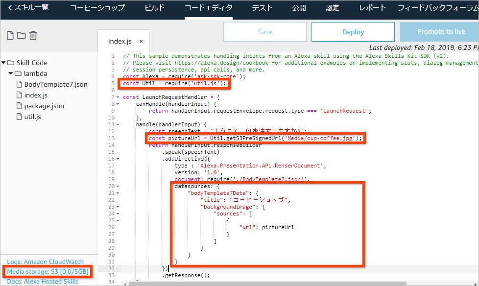The image size is (479, 286).
Task: Click the util.js file icon
Action: click(19, 117)
